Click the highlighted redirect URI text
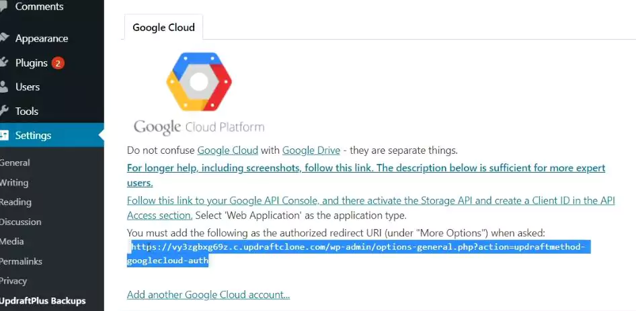The width and height of the screenshot is (636, 311). click(358, 253)
